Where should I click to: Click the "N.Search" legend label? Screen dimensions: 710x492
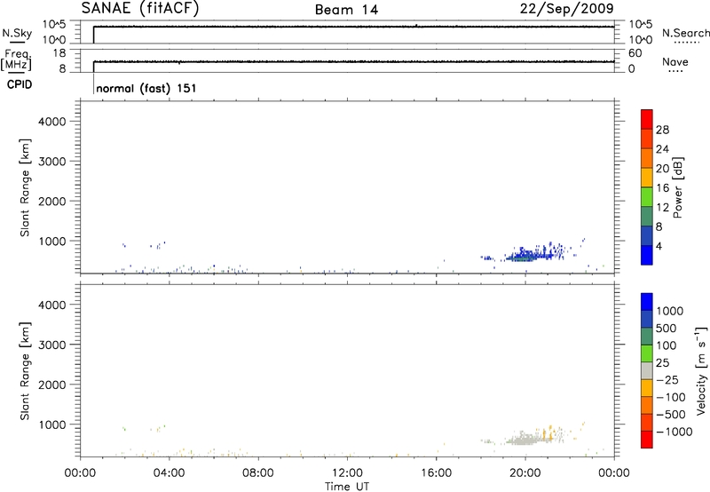tap(686, 33)
